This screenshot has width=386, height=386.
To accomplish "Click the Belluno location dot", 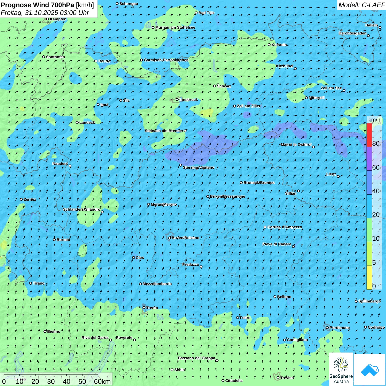I will pos(275,297).
